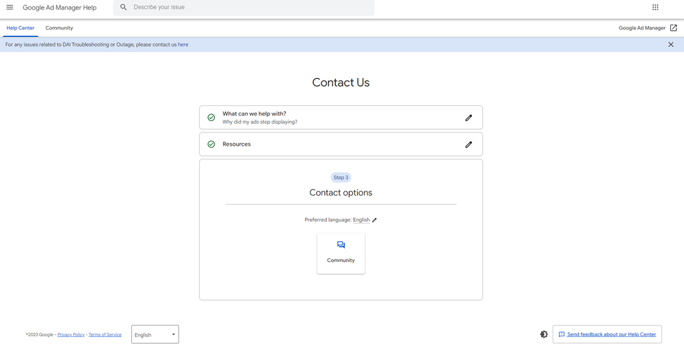Choose the Community contact option card
Screen dimensions: 684x348
341,253
